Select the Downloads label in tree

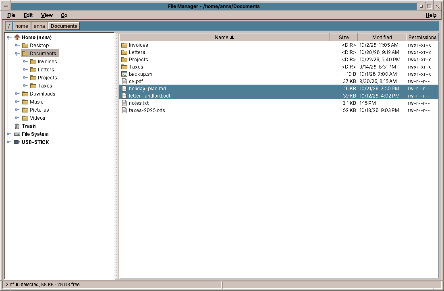42,94
